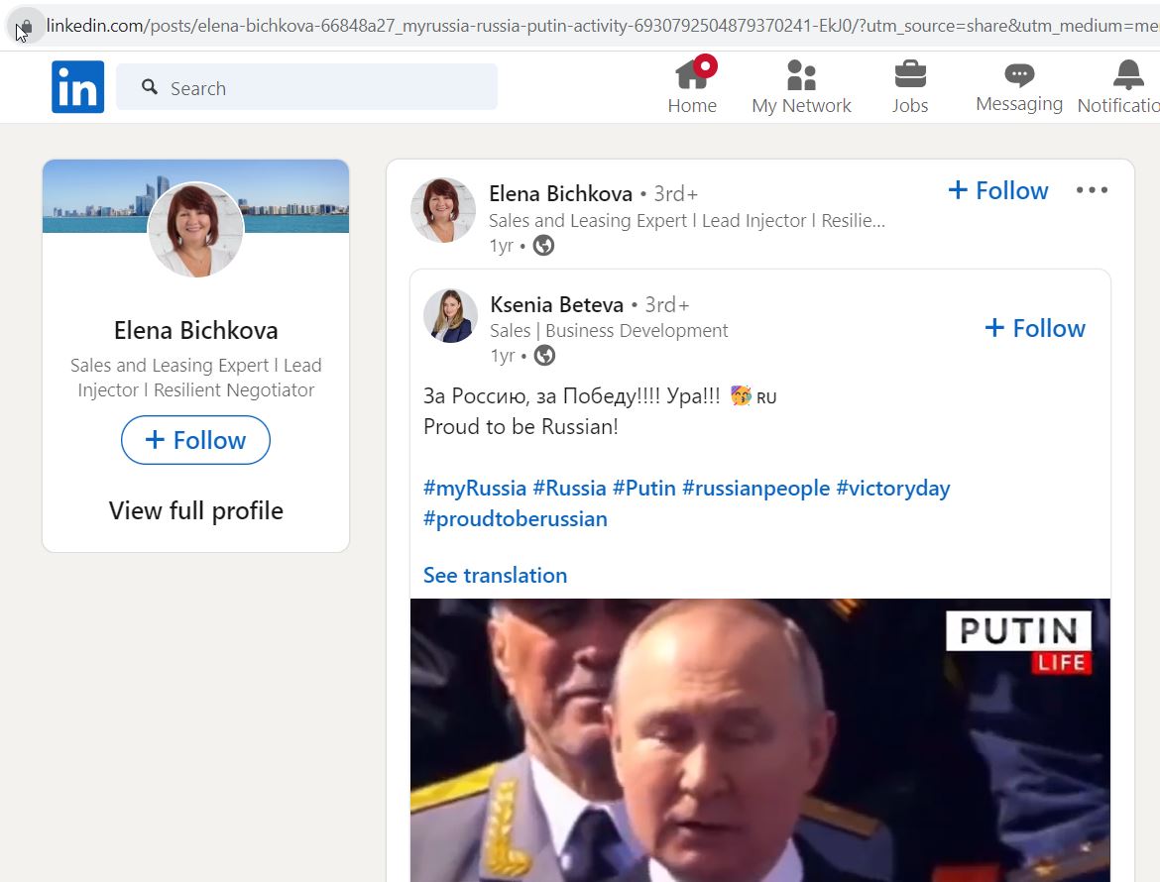Click See translation link

[x=495, y=575]
